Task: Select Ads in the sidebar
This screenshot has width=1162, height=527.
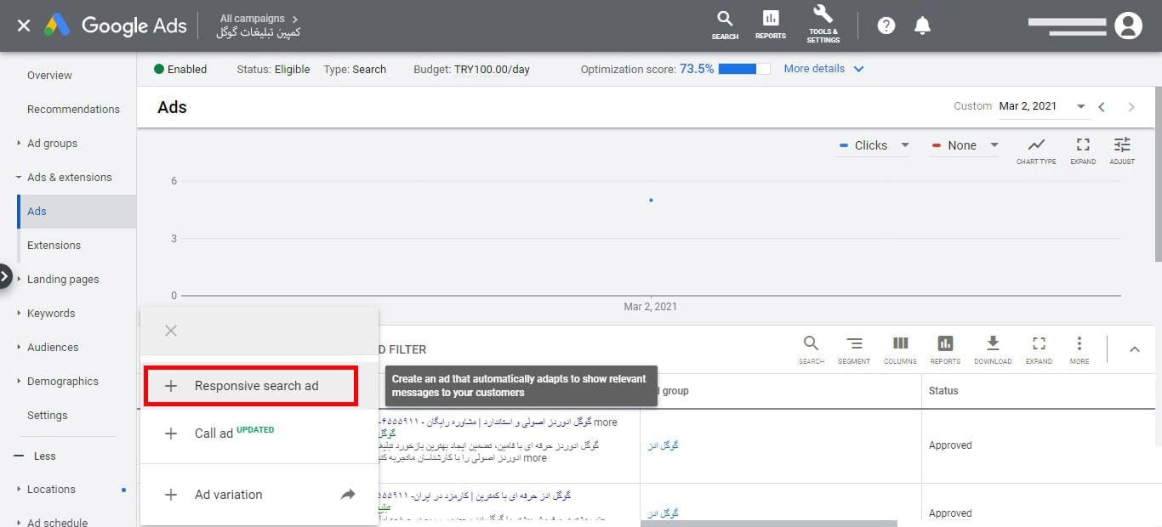Action: coord(77,211)
